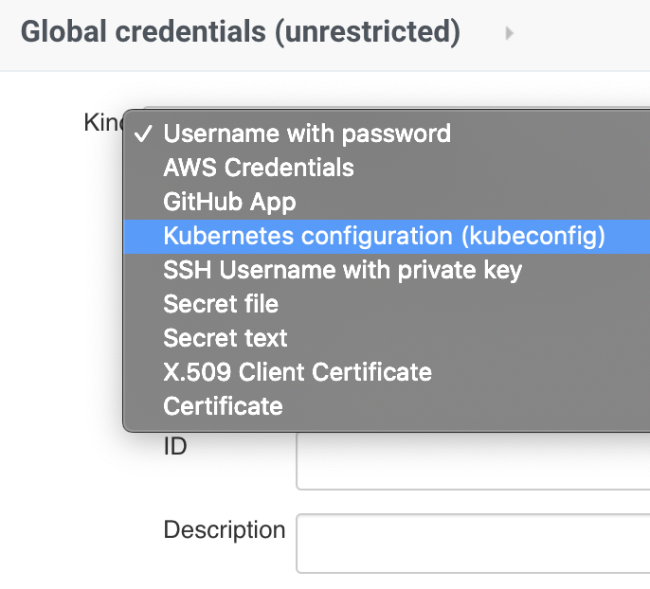This screenshot has width=650, height=589.
Task: Select Kubernetes configuration (kubeconfig) option
Action: pyautogui.click(x=384, y=236)
